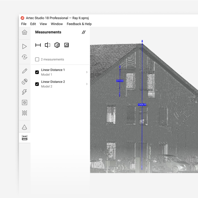Expand Linear Distance 2 details chevron

(87, 84)
